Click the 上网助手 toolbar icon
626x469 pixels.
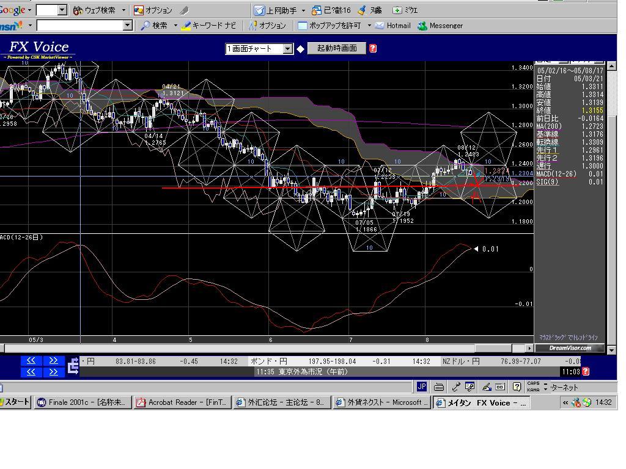(276, 10)
